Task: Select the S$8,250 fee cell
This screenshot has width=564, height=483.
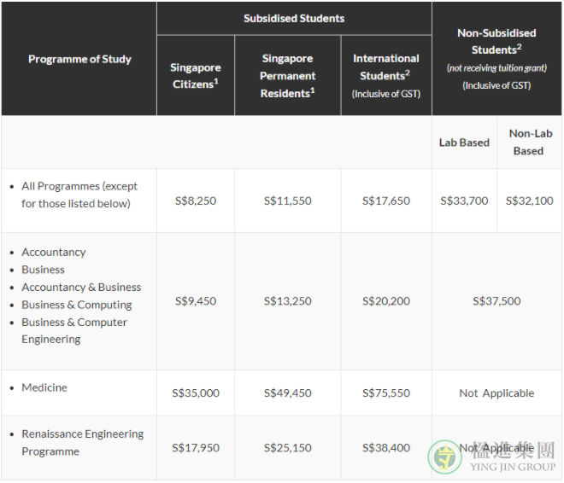Action: pyautogui.click(x=196, y=201)
